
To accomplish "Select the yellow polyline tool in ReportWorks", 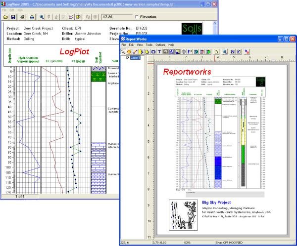I will point(141,51).
